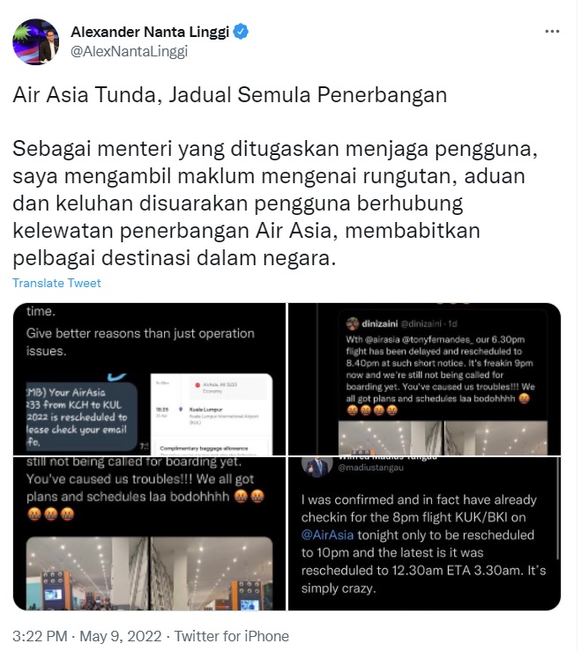Open the top-left rescheduled flight screenshot
The width and height of the screenshot is (581, 651).
point(150,379)
